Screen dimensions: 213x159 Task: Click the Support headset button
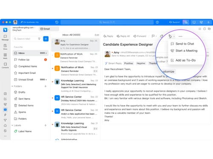[175, 22]
